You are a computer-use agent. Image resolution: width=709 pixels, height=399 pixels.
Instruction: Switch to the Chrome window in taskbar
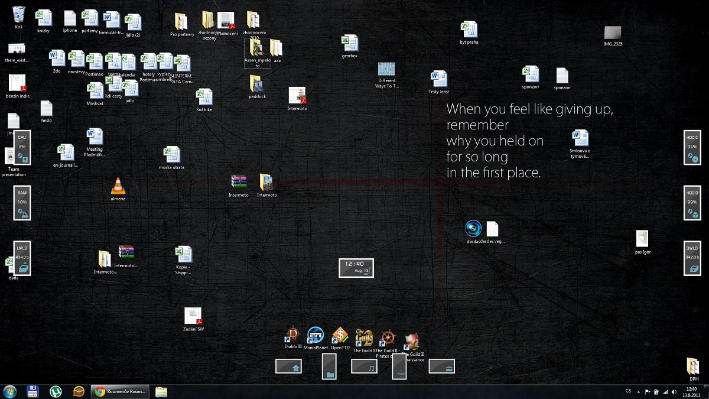pyautogui.click(x=120, y=391)
